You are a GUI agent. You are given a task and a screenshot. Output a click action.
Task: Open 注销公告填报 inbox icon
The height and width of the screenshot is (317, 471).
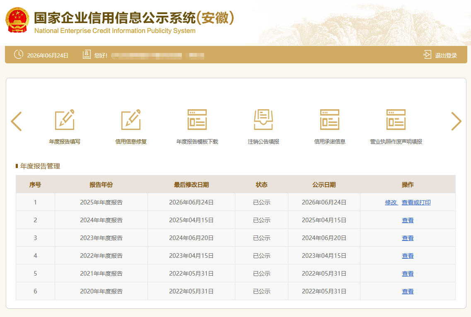click(x=263, y=120)
